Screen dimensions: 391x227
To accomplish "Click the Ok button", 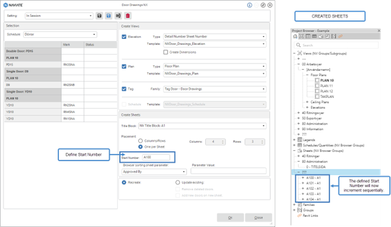I will 230,218.
